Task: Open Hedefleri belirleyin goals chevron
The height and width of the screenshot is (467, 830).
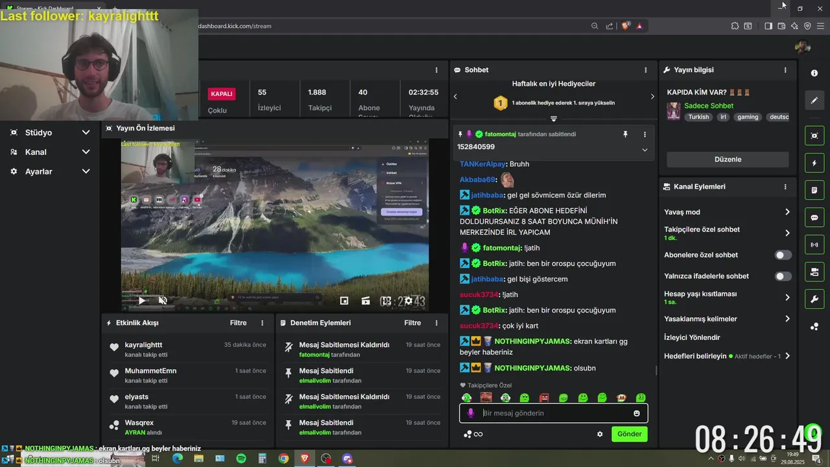Action: pos(787,356)
